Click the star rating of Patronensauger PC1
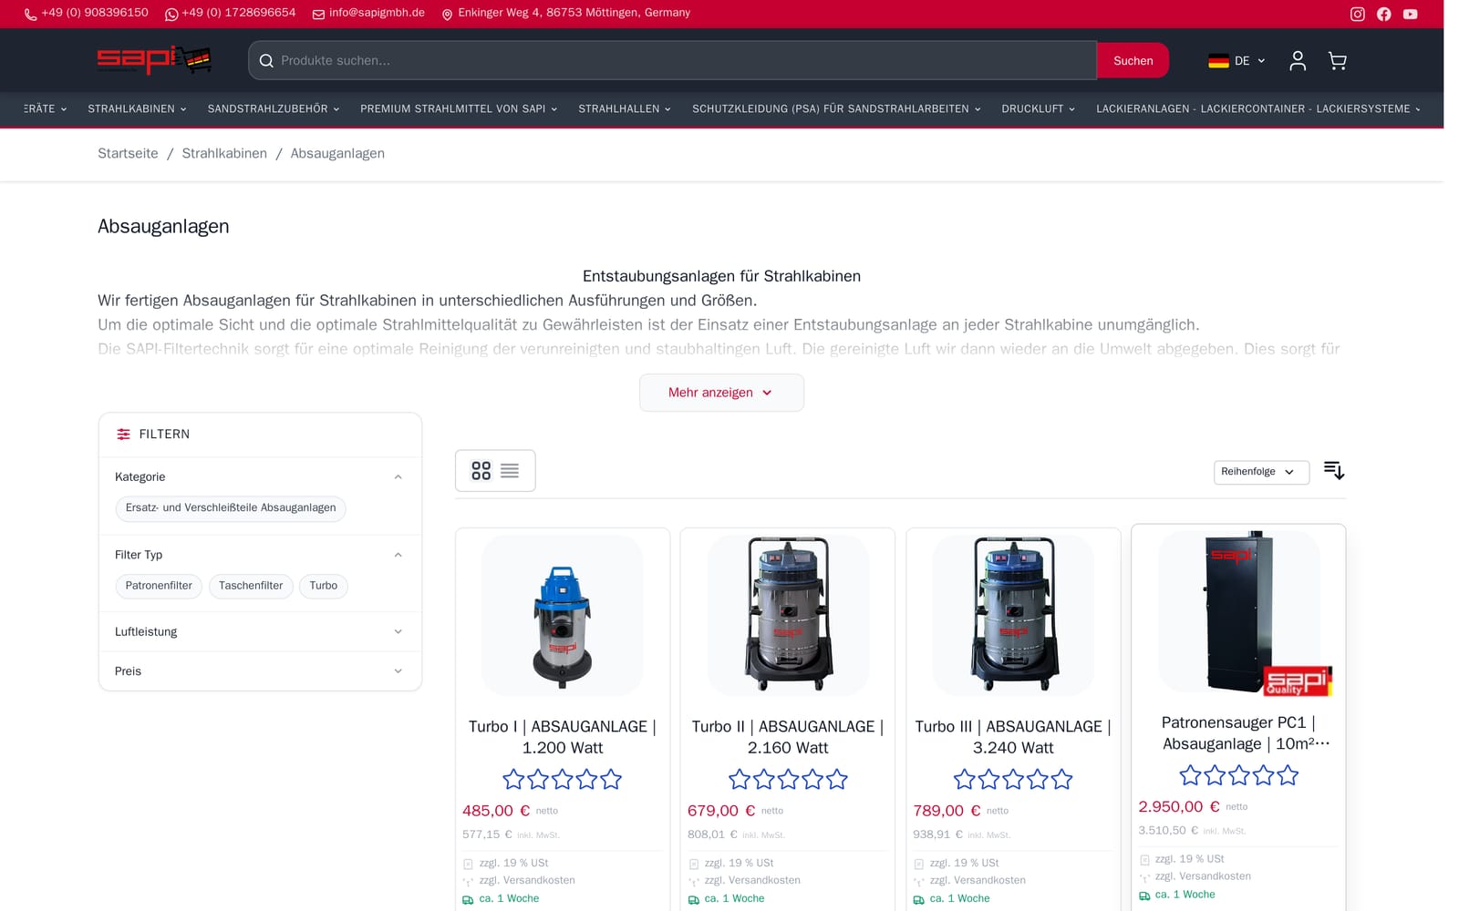Viewport: 1459px width, 911px height. coord(1238,775)
